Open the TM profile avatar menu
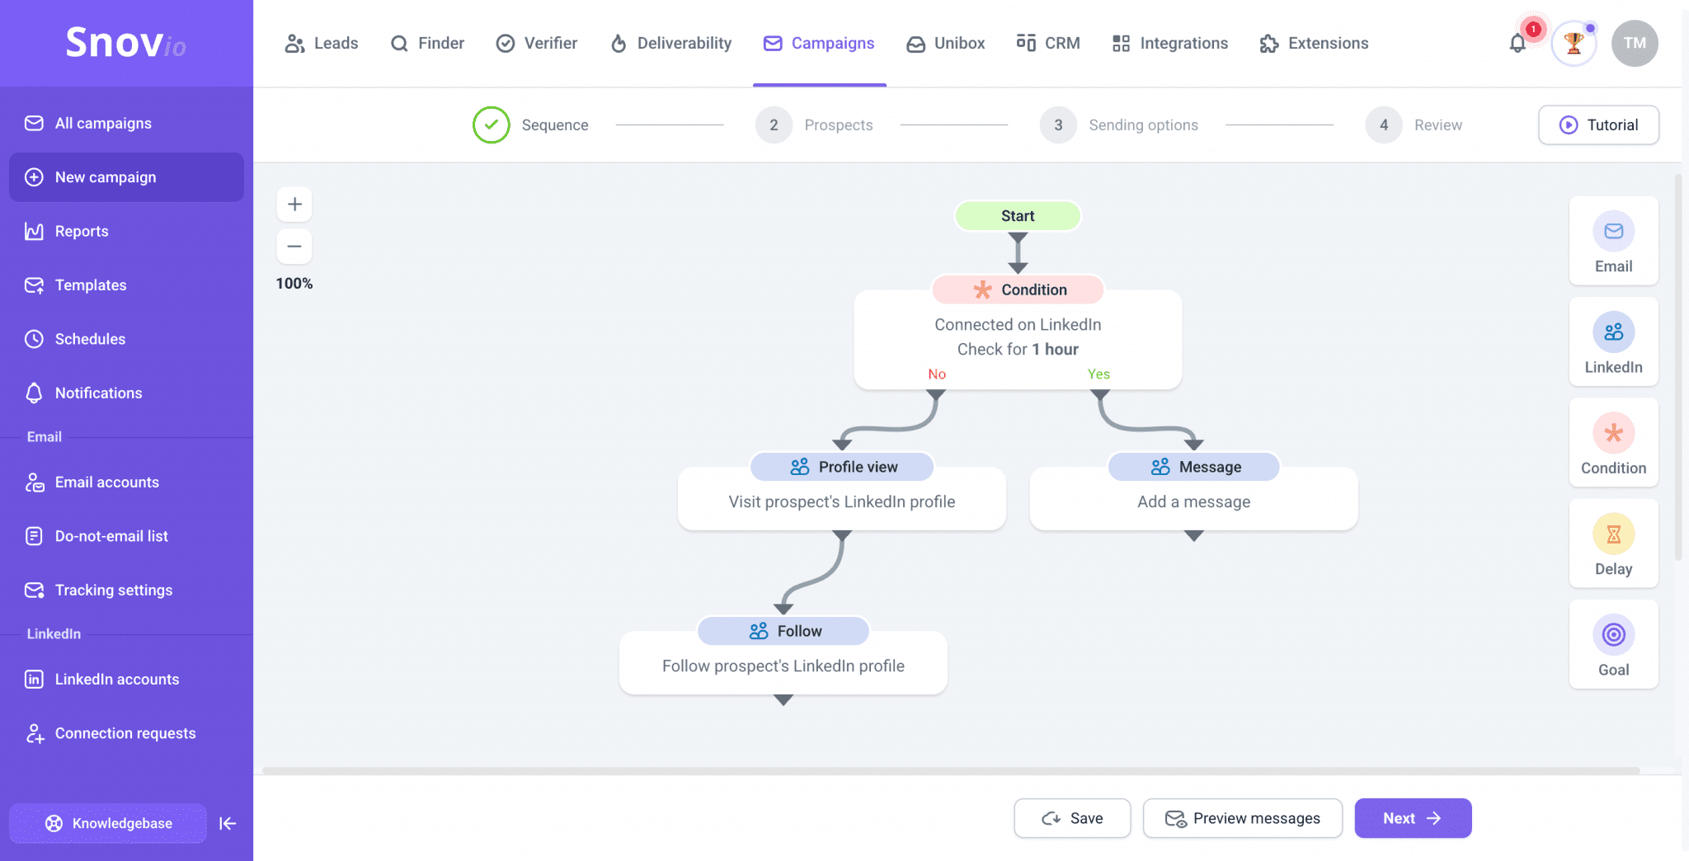Screen dimensions: 1689x861 pyautogui.click(x=1634, y=43)
